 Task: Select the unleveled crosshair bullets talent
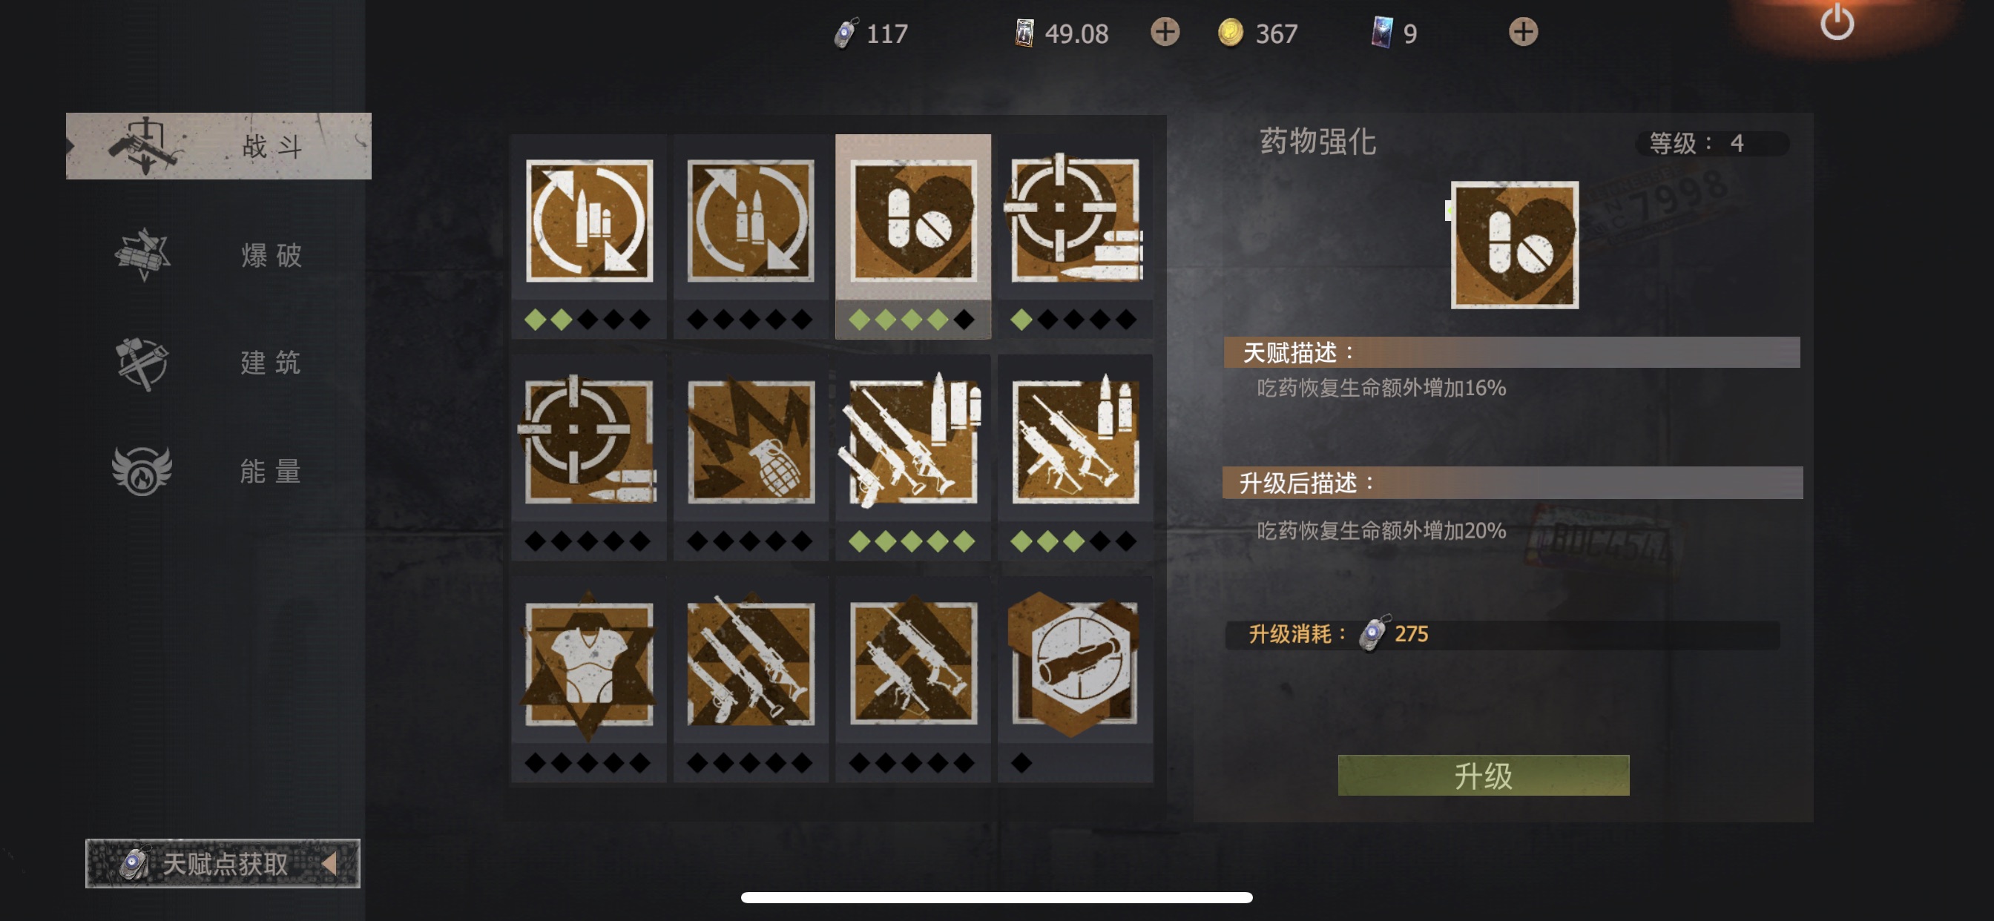[588, 442]
